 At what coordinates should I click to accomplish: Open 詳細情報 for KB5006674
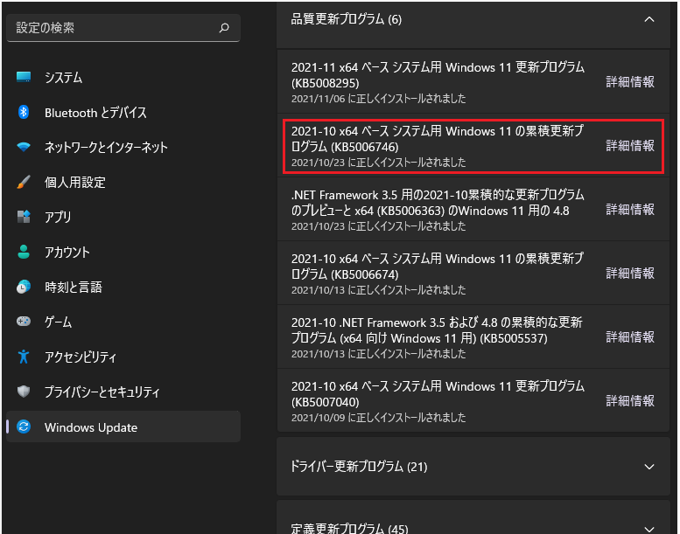pyautogui.click(x=630, y=274)
